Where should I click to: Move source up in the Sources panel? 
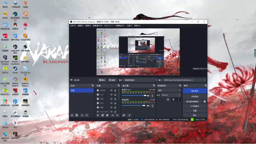coord(113,115)
